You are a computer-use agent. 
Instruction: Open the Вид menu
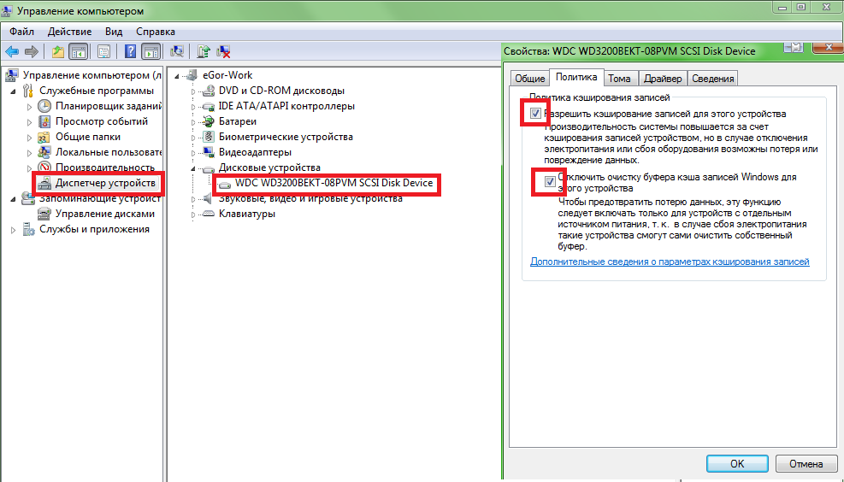point(114,32)
